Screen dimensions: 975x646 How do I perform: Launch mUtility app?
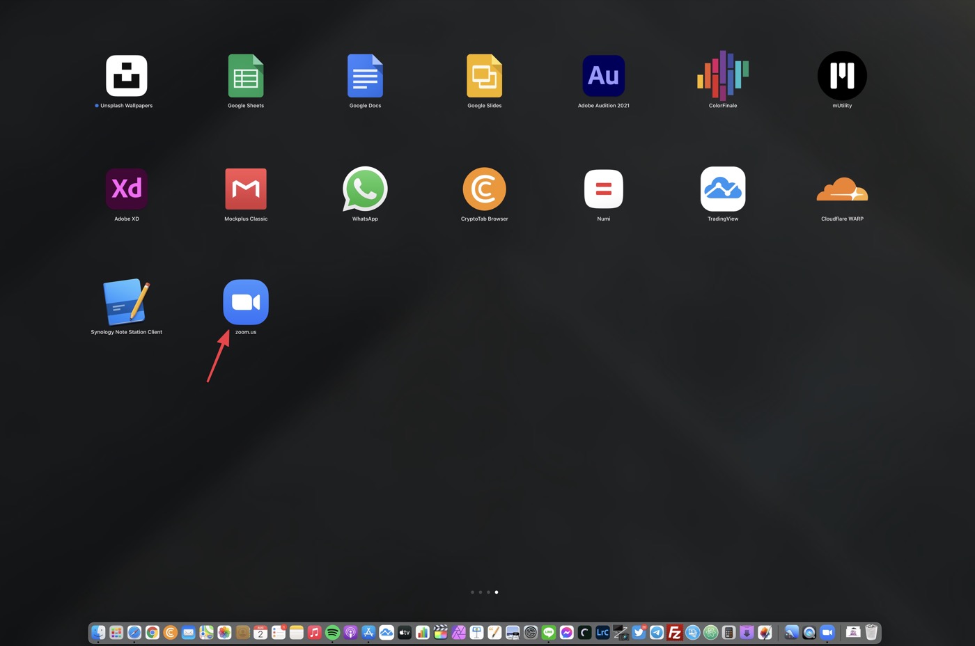pos(842,76)
